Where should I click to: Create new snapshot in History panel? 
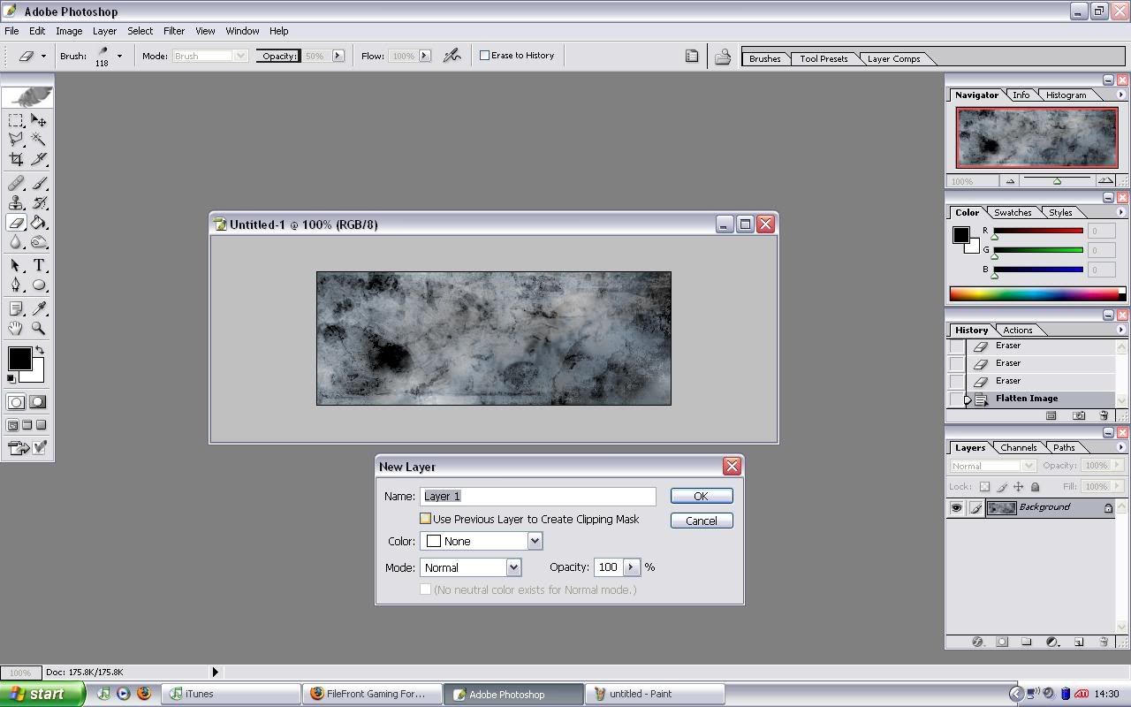1078,415
